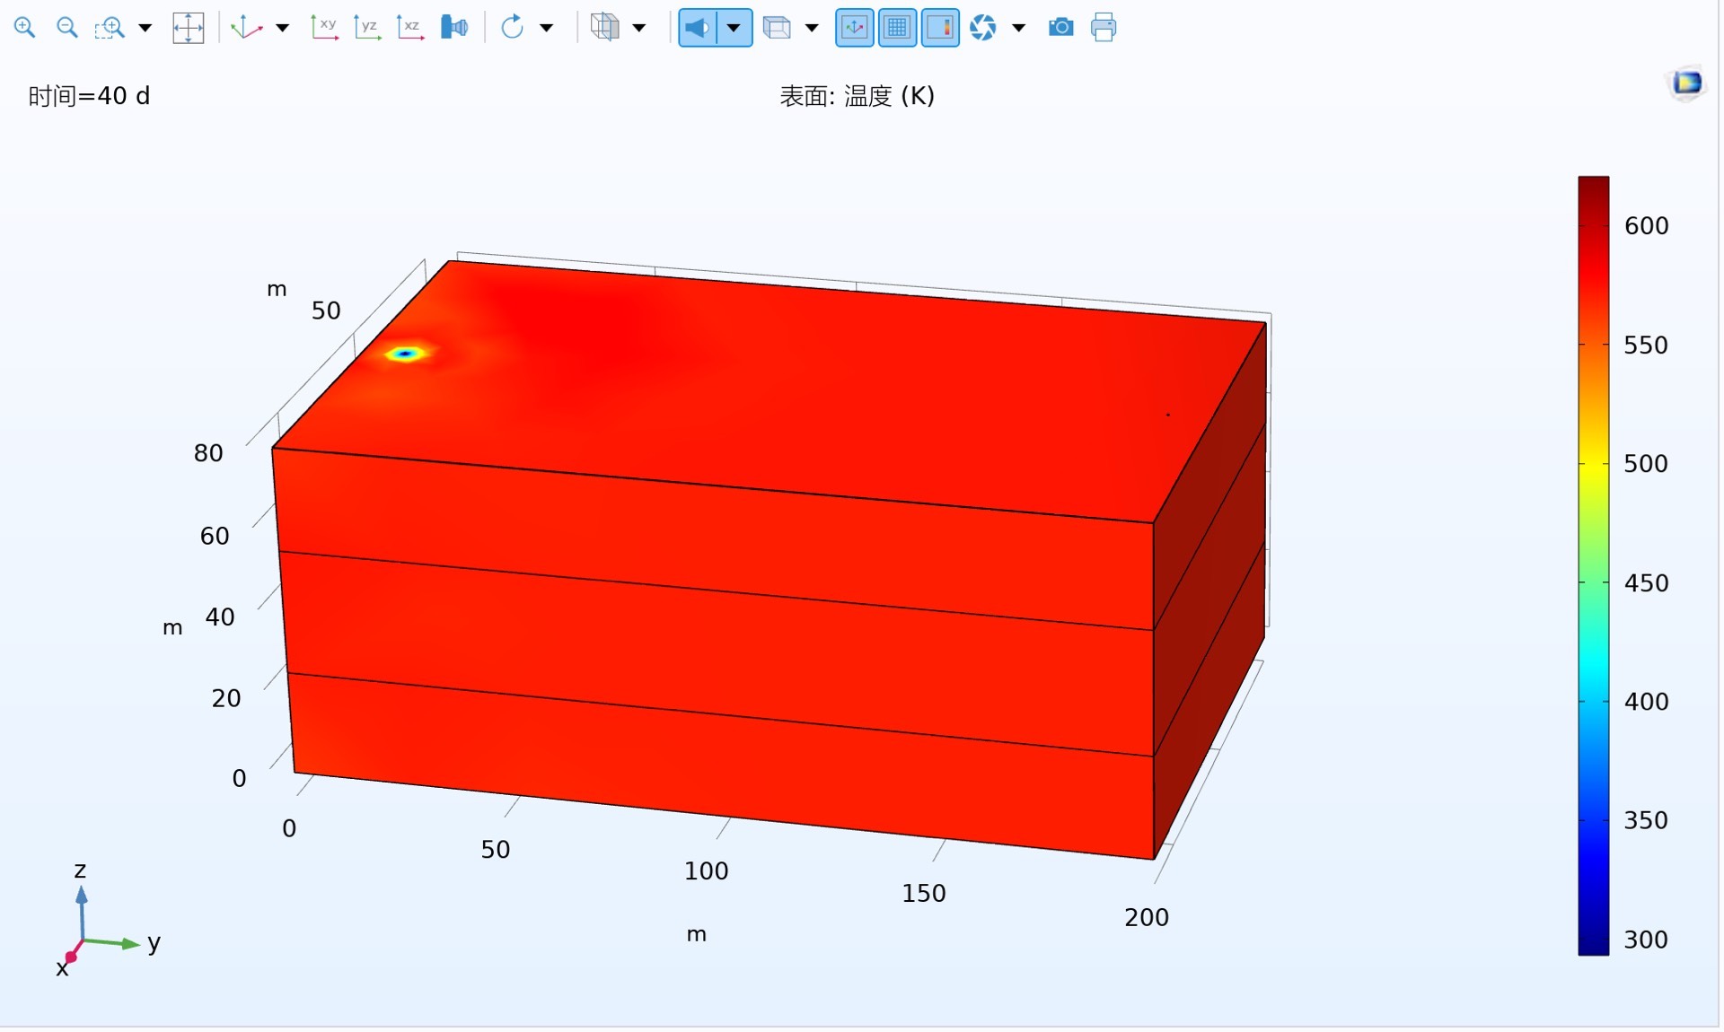This screenshot has height=1032, width=1724.
Task: Toggle the color legend display button
Action: [x=940, y=27]
